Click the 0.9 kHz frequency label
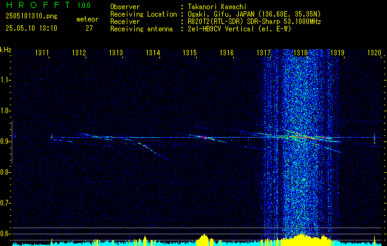The height and width of the screenshot is (246, 387). point(5,141)
